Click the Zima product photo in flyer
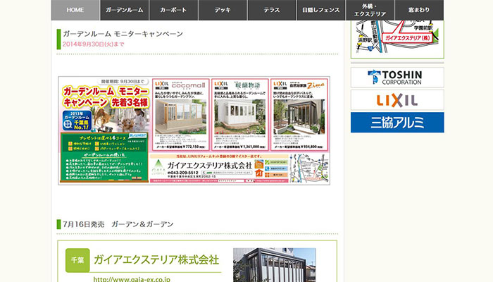The image size is (493, 282). click(299, 117)
